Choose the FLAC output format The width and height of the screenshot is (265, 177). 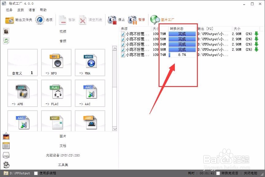(56, 93)
